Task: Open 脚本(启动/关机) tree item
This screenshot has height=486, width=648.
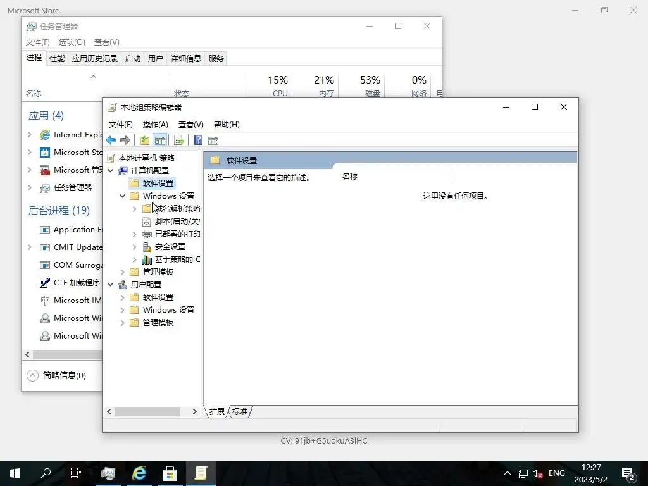Action: (177, 221)
